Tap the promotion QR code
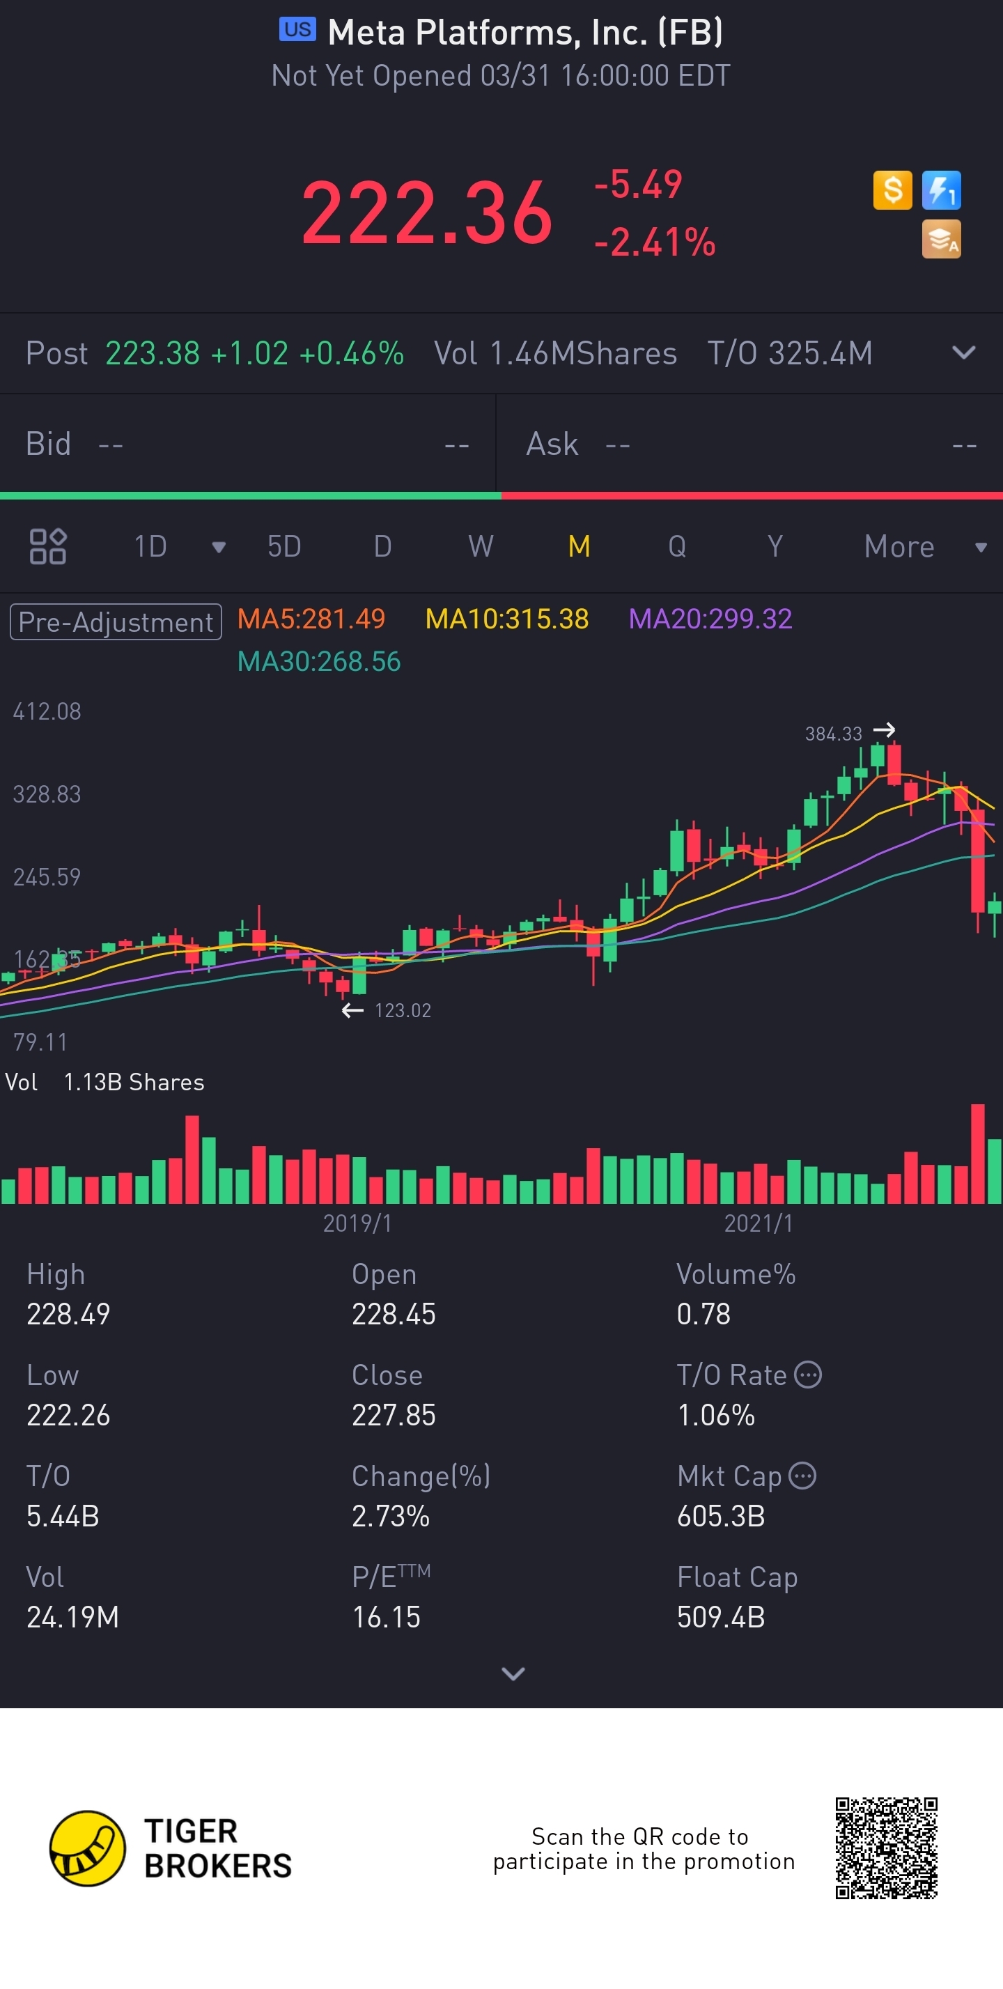Image resolution: width=1003 pixels, height=1989 pixels. coord(887,1848)
